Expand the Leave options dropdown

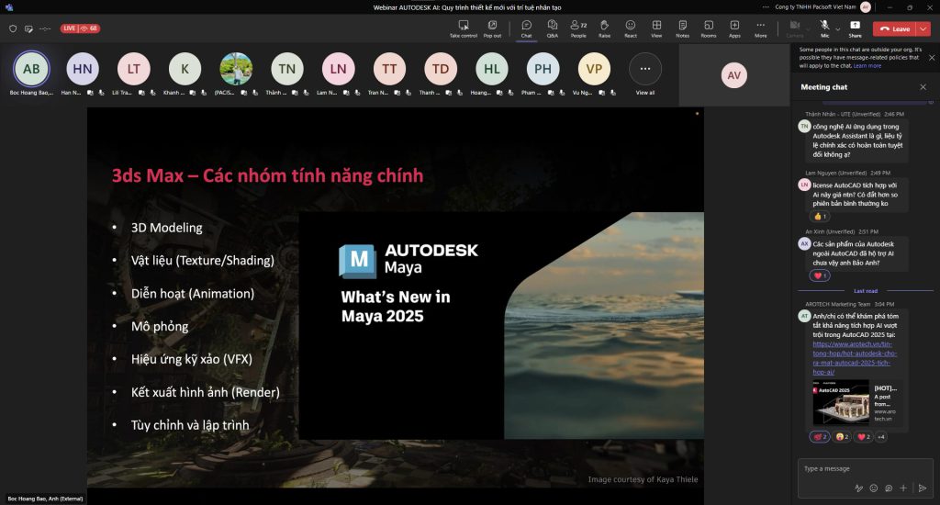click(923, 28)
